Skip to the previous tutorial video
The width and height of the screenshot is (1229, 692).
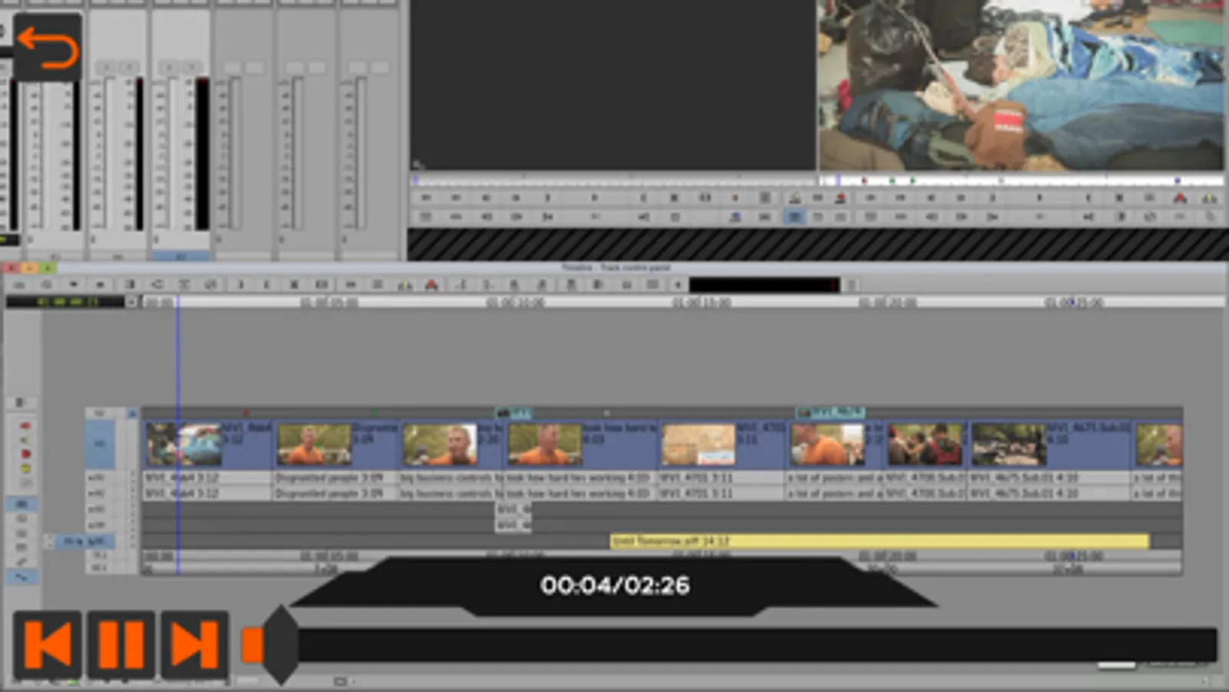(48, 644)
